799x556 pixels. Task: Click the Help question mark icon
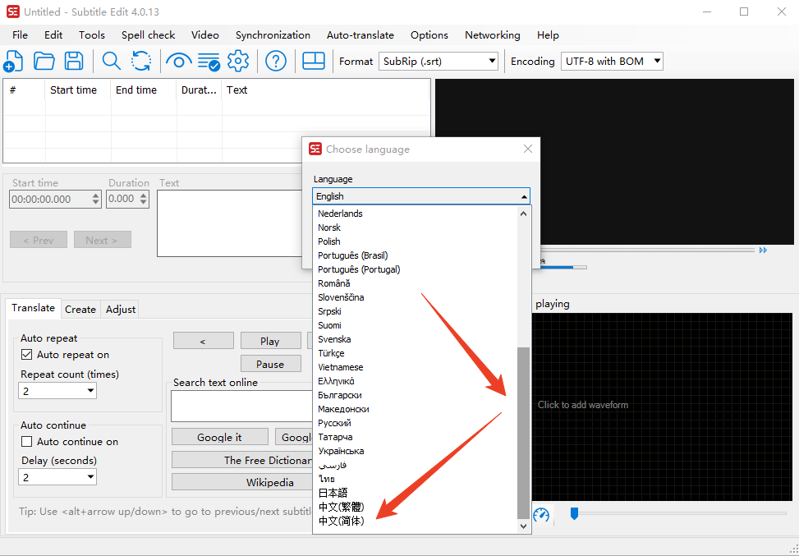[276, 61]
